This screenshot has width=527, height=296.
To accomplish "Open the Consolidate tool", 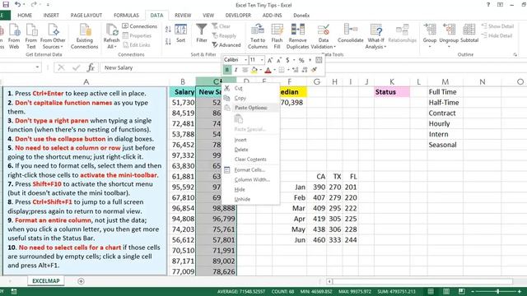I will [x=351, y=34].
